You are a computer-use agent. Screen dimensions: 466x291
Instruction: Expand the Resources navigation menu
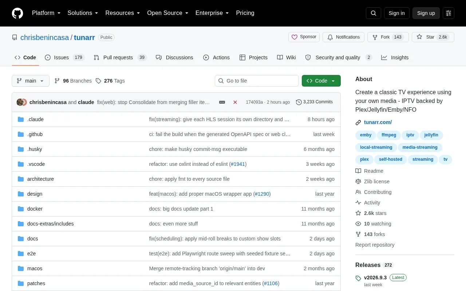tap(123, 13)
